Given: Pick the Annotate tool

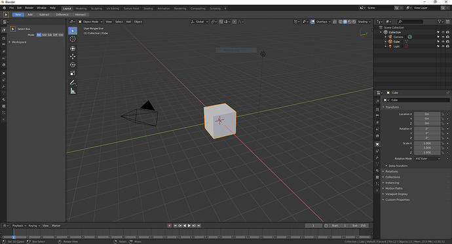Looking at the screenshot, I should pyautogui.click(x=73, y=82).
